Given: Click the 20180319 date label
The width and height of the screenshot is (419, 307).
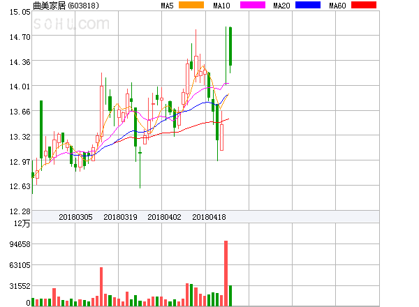Looking at the screenshot, I should pos(120,217).
